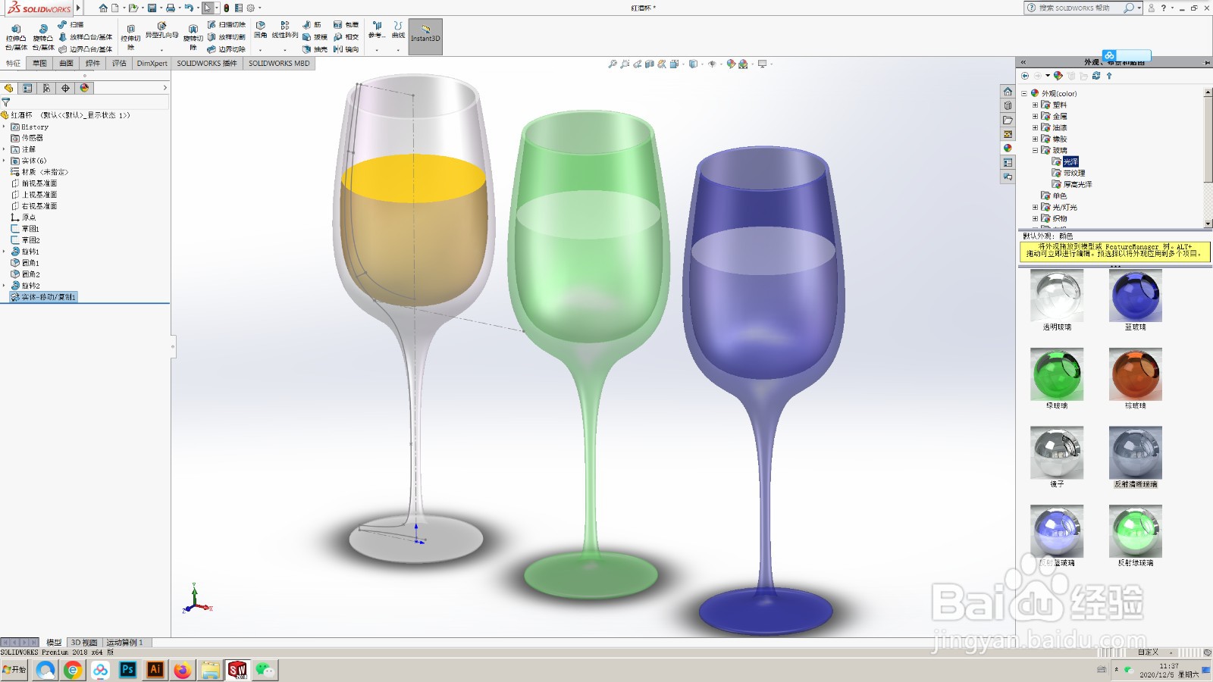The height and width of the screenshot is (682, 1213).
Task: Pin the appearances task pane
Action: tap(1207, 62)
